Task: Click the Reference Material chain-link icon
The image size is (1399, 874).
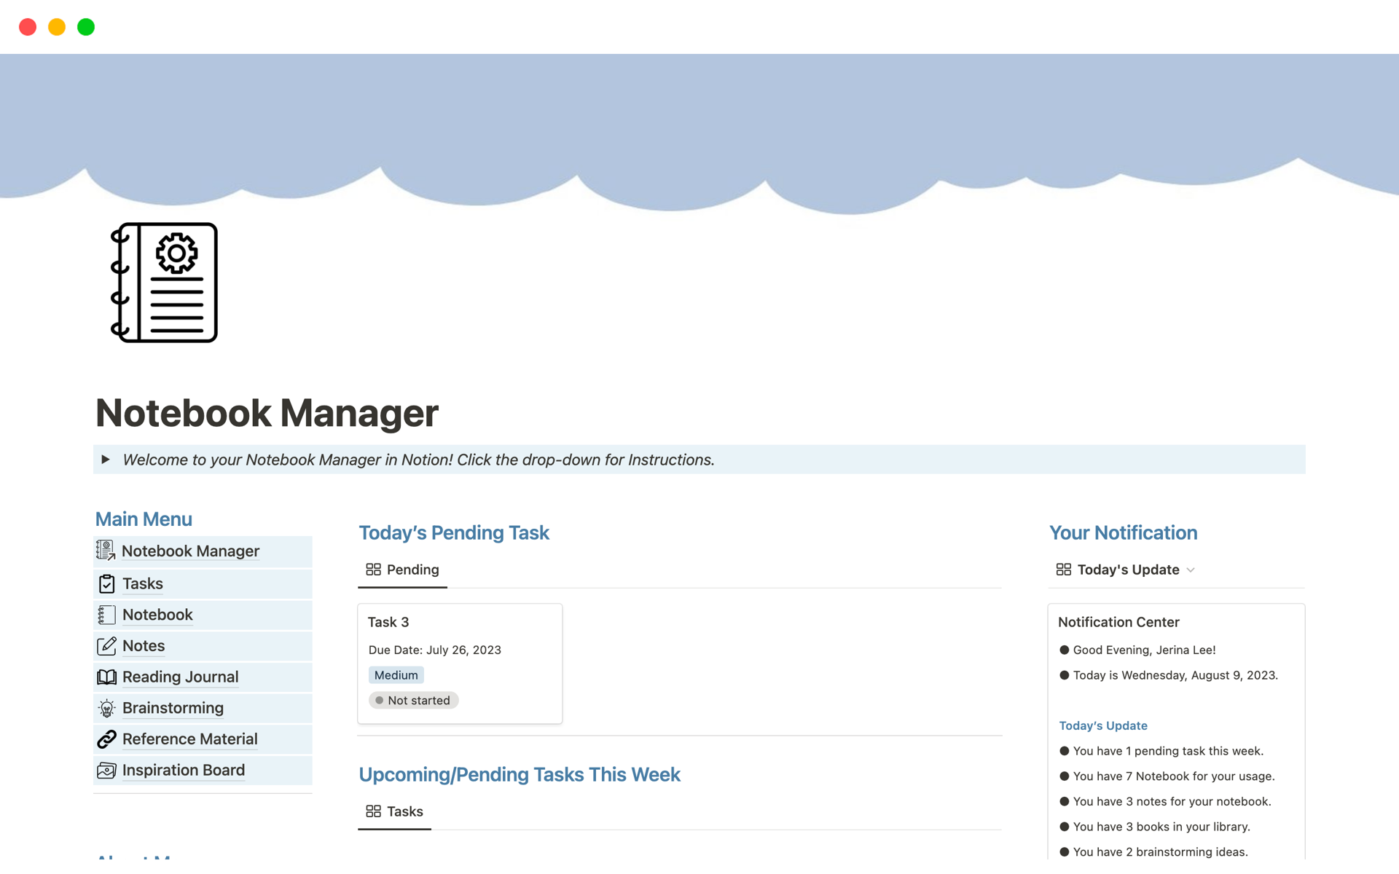Action: coord(106,739)
